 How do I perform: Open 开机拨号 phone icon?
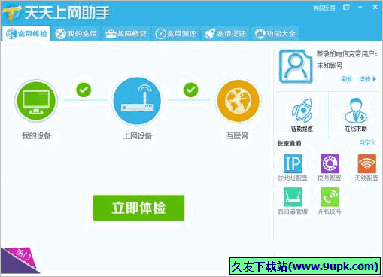330,197
